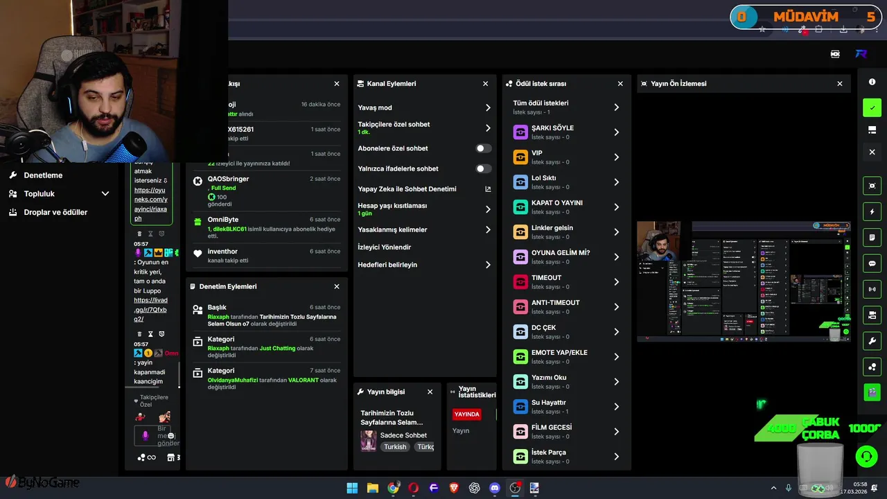Click the purple microphone icon in chat box
Screen dimensions: 887x499
click(x=145, y=435)
